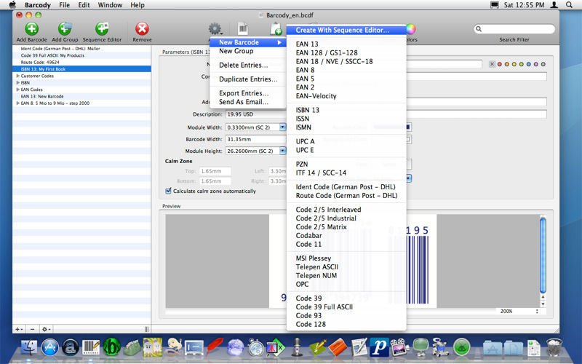Click the barcode document toolbar icon
This screenshot has height=364, width=582.
(x=243, y=28)
